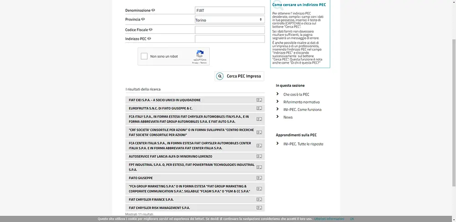Check the 'Non sono un robot' checkbox
This screenshot has width=456, height=222.
coord(144,56)
